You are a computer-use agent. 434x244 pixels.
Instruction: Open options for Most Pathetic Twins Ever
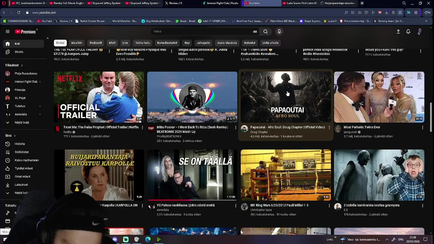(x=422, y=127)
